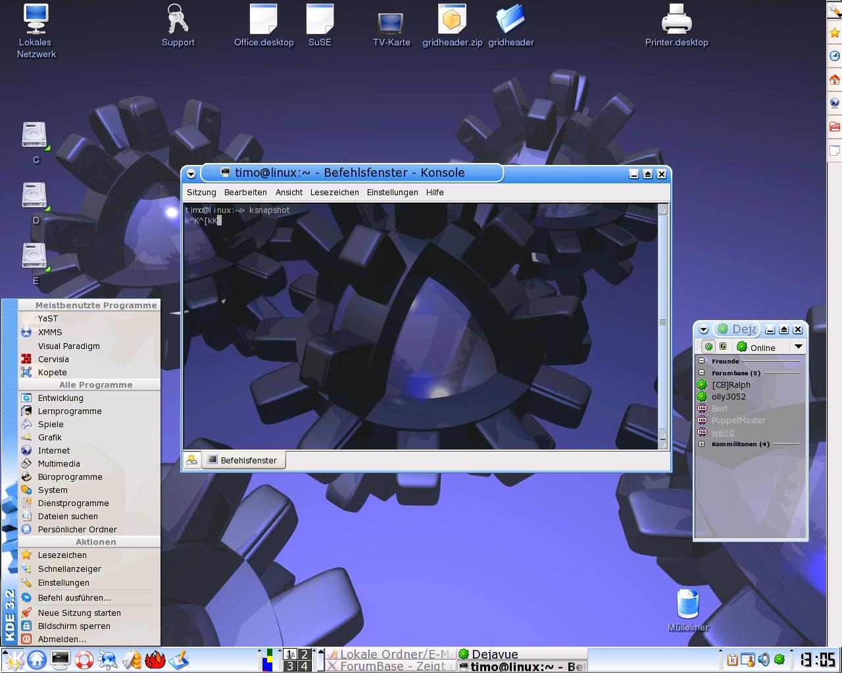Open the Dejavue toolbar overflow arrow
The width and height of the screenshot is (842, 673).
[x=798, y=346]
